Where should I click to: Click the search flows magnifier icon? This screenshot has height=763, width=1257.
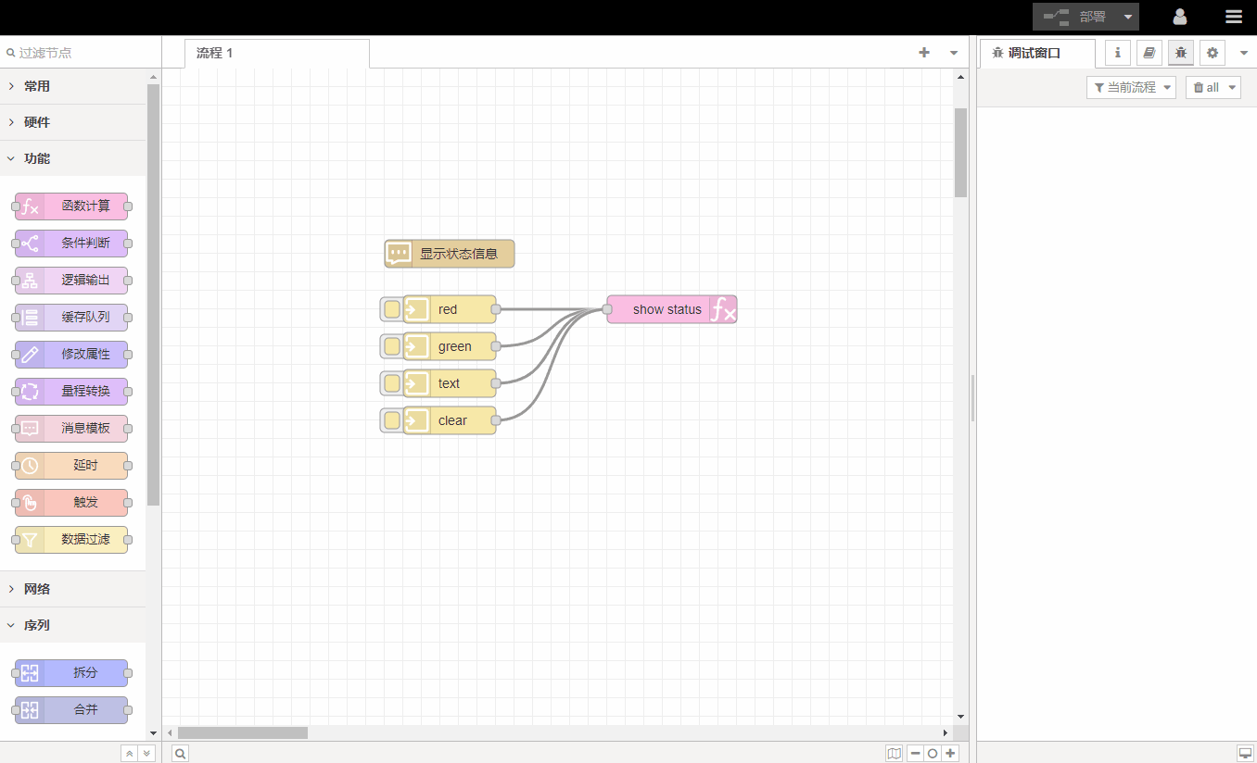pos(181,754)
